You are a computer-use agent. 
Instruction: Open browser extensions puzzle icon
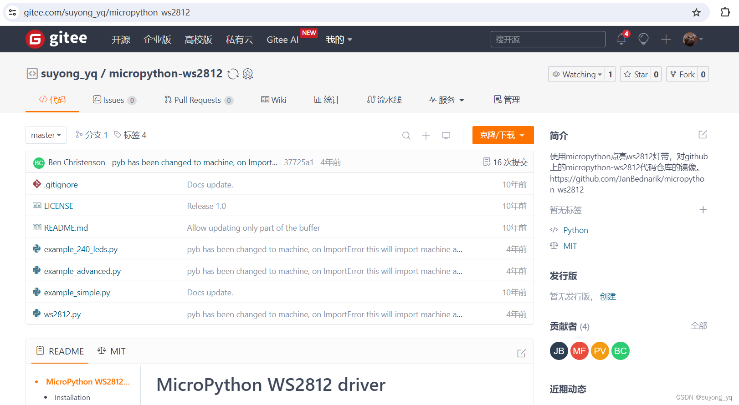tap(725, 12)
